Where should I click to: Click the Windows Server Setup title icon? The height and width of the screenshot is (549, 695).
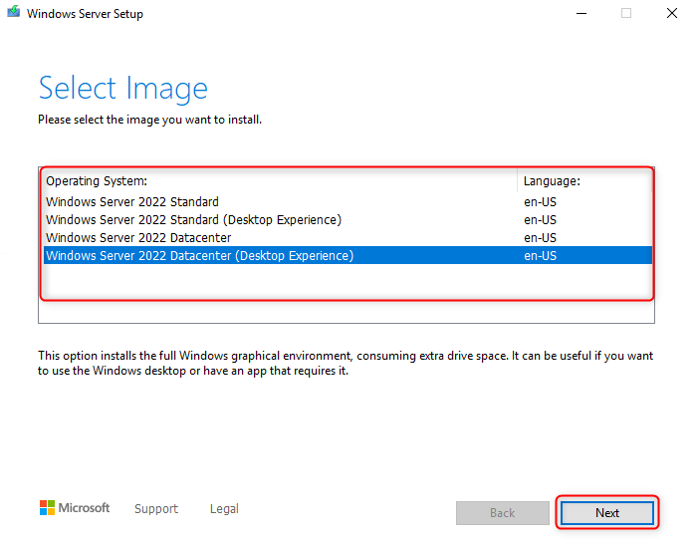click(x=14, y=12)
